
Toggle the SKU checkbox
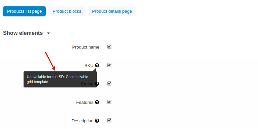pos(109,65)
